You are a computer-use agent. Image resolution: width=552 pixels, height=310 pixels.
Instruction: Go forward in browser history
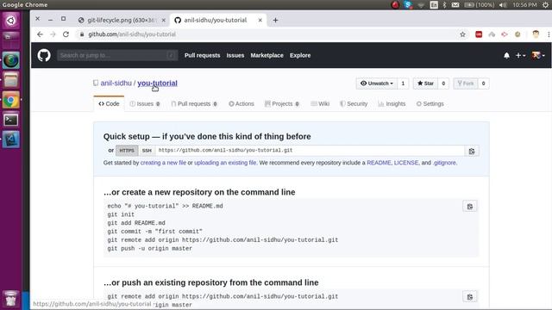[x=53, y=34]
